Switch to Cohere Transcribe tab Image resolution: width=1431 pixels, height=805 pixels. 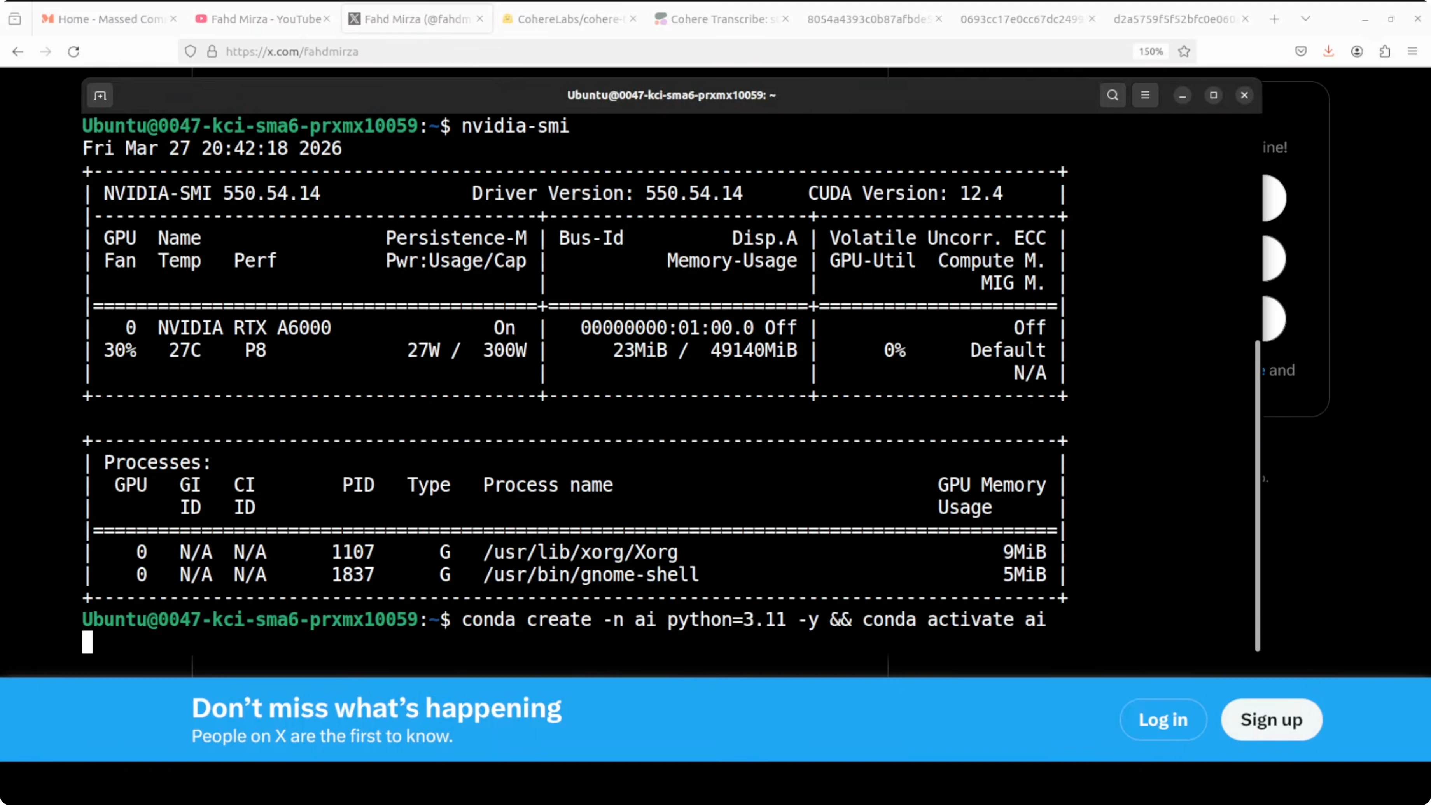[x=717, y=19]
